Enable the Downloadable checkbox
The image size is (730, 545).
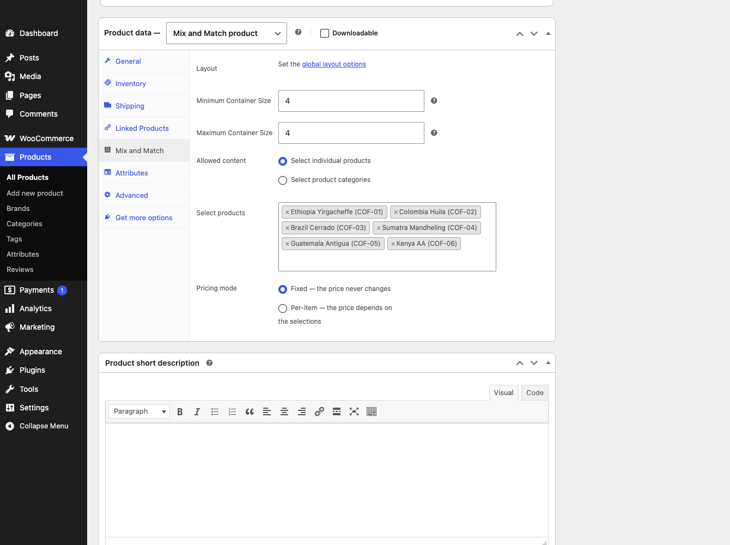(325, 33)
